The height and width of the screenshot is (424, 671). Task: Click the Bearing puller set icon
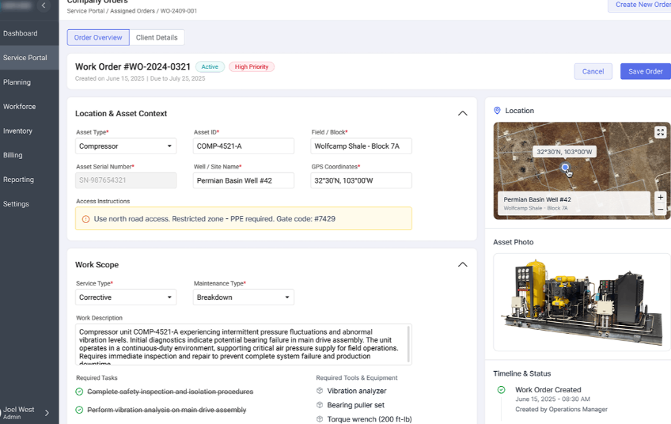tap(319, 405)
